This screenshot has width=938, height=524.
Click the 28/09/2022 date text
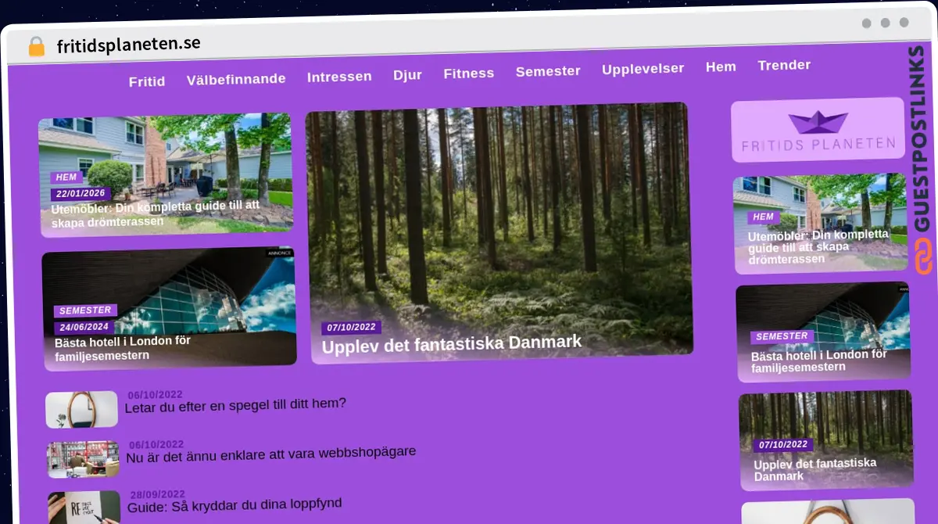(158, 494)
